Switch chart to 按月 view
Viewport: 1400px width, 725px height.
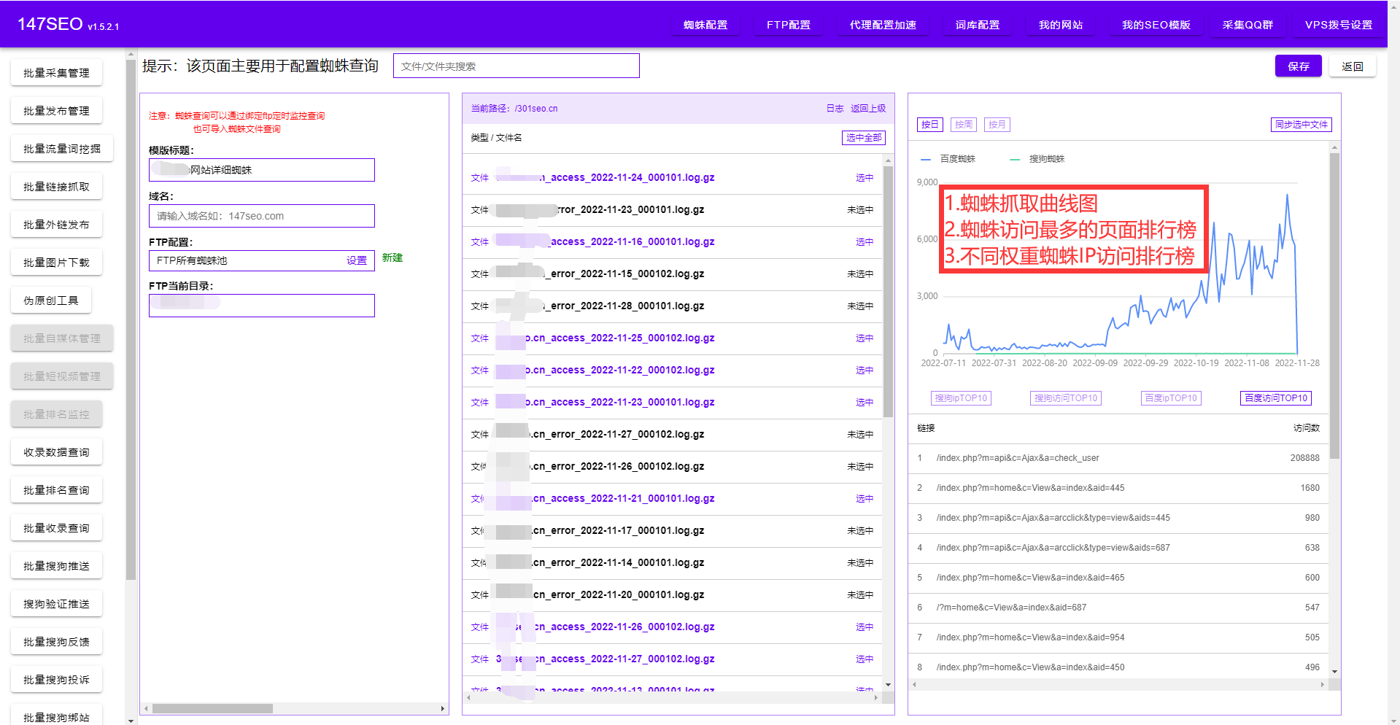[997, 125]
